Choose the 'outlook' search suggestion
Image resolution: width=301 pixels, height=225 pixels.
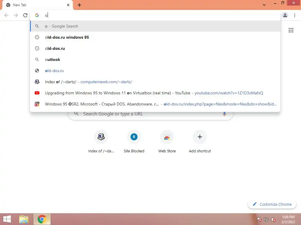point(155,59)
